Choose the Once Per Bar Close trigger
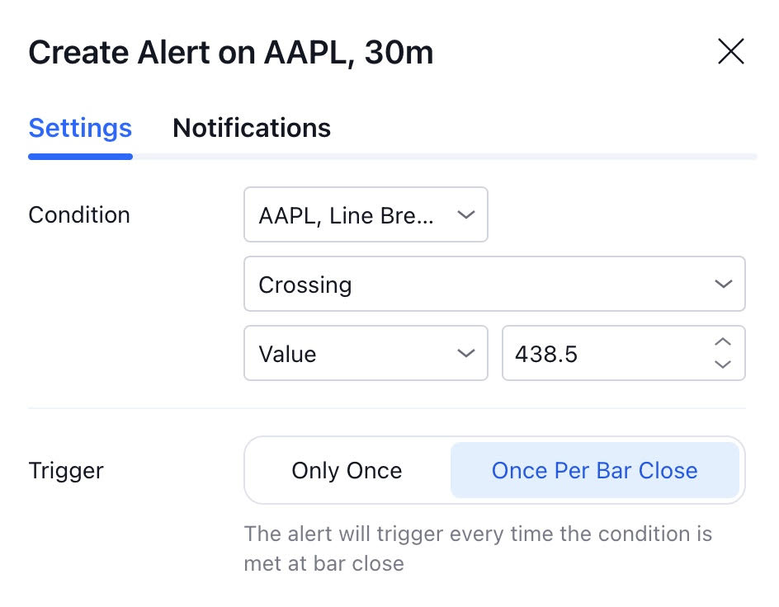 click(x=594, y=471)
